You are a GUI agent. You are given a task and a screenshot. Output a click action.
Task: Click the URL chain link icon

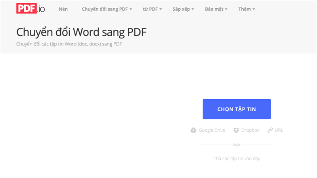click(x=270, y=130)
